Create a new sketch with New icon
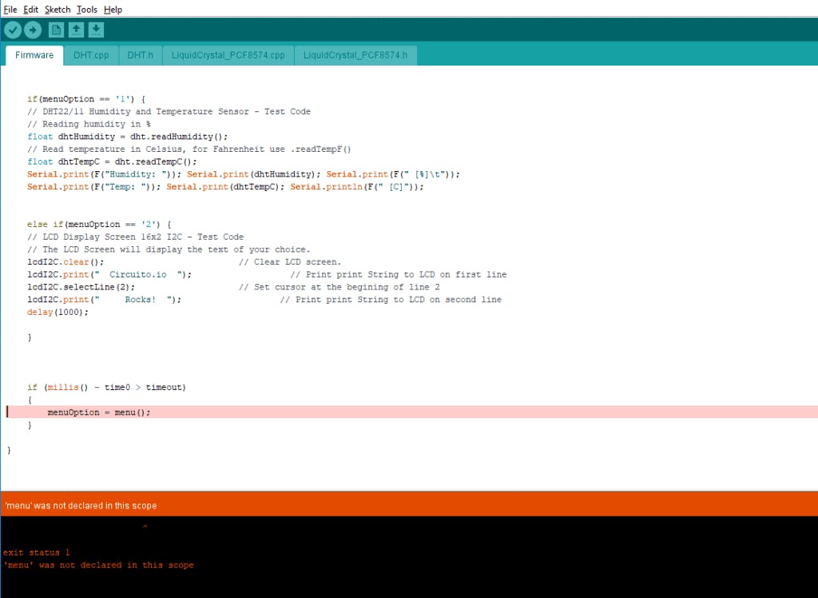The height and width of the screenshot is (598, 818). 56,30
